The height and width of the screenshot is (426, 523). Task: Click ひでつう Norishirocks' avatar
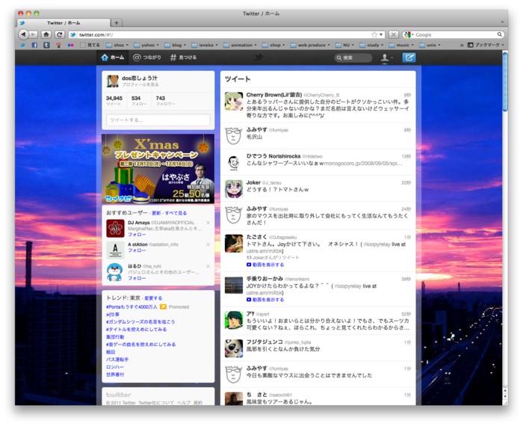tap(233, 162)
